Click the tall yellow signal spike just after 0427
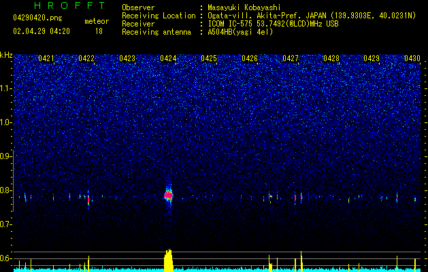The width and height of the screenshot is (428, 272). pos(301,261)
